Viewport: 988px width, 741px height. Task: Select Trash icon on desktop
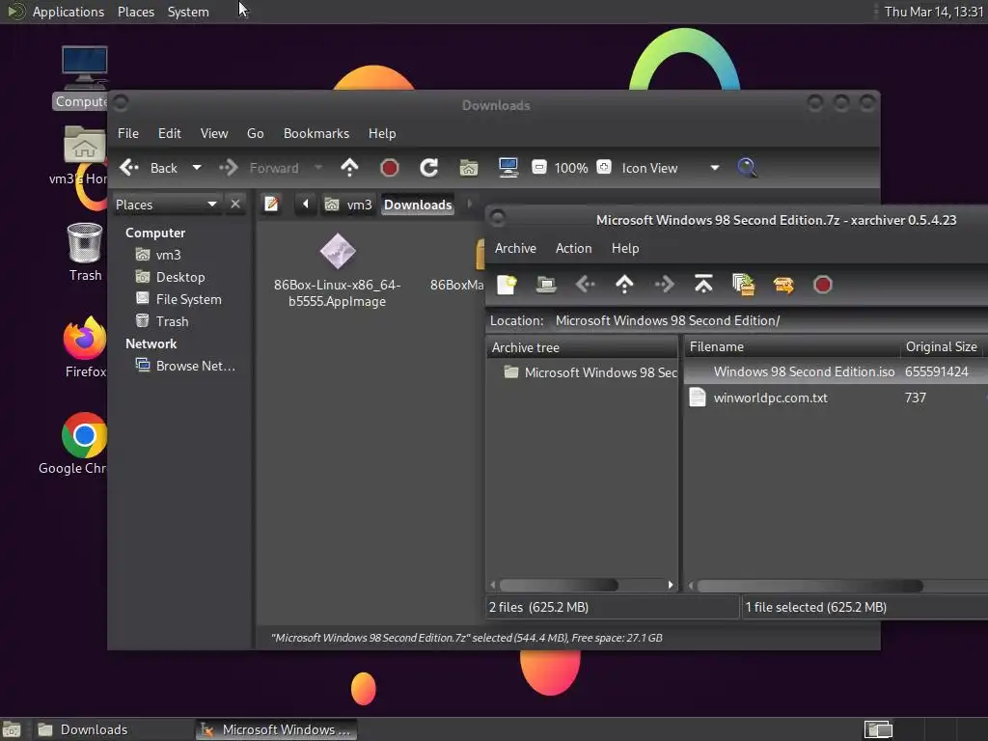tap(85, 242)
